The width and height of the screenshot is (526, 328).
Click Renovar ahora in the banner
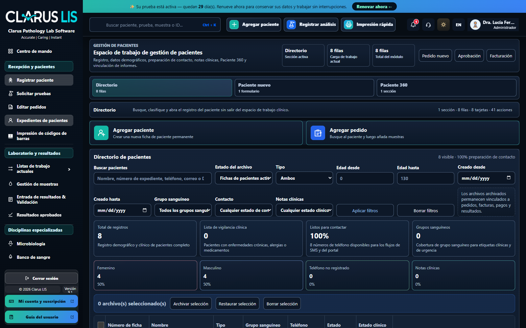(x=374, y=7)
